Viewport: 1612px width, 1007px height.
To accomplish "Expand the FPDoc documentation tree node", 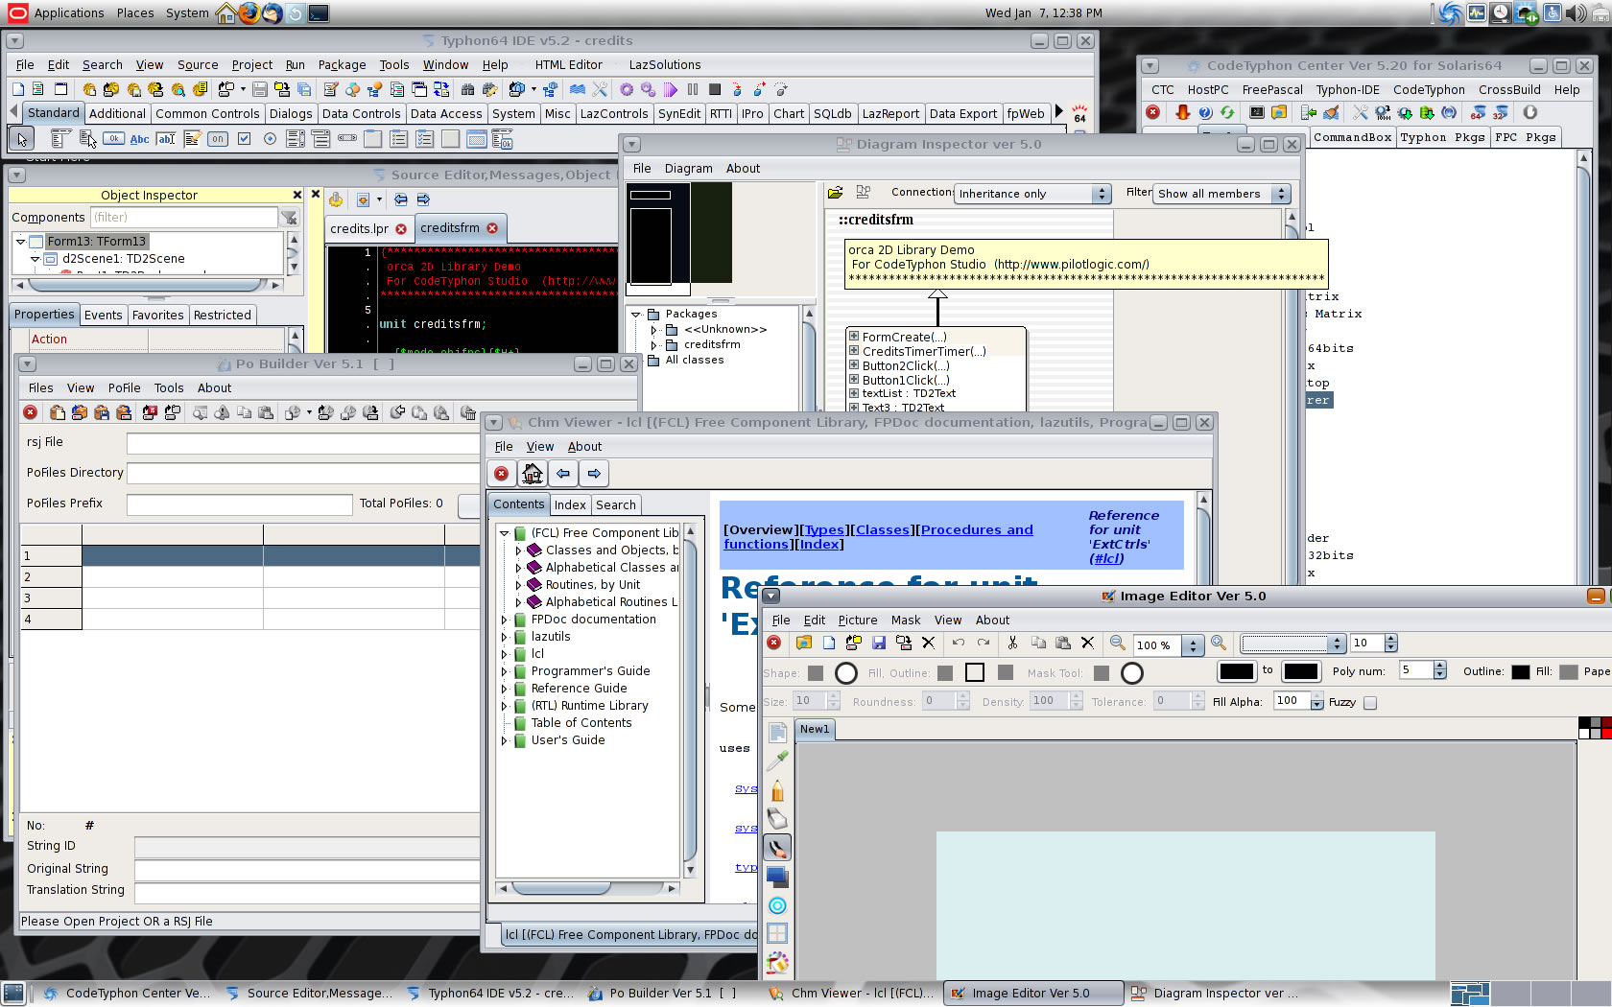I will click(505, 620).
